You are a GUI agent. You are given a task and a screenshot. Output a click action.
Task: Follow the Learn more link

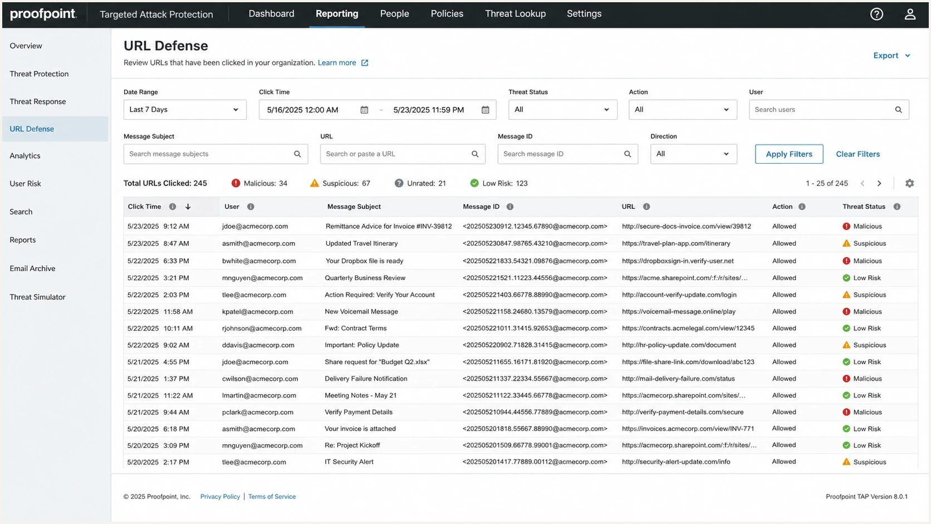[x=337, y=63]
